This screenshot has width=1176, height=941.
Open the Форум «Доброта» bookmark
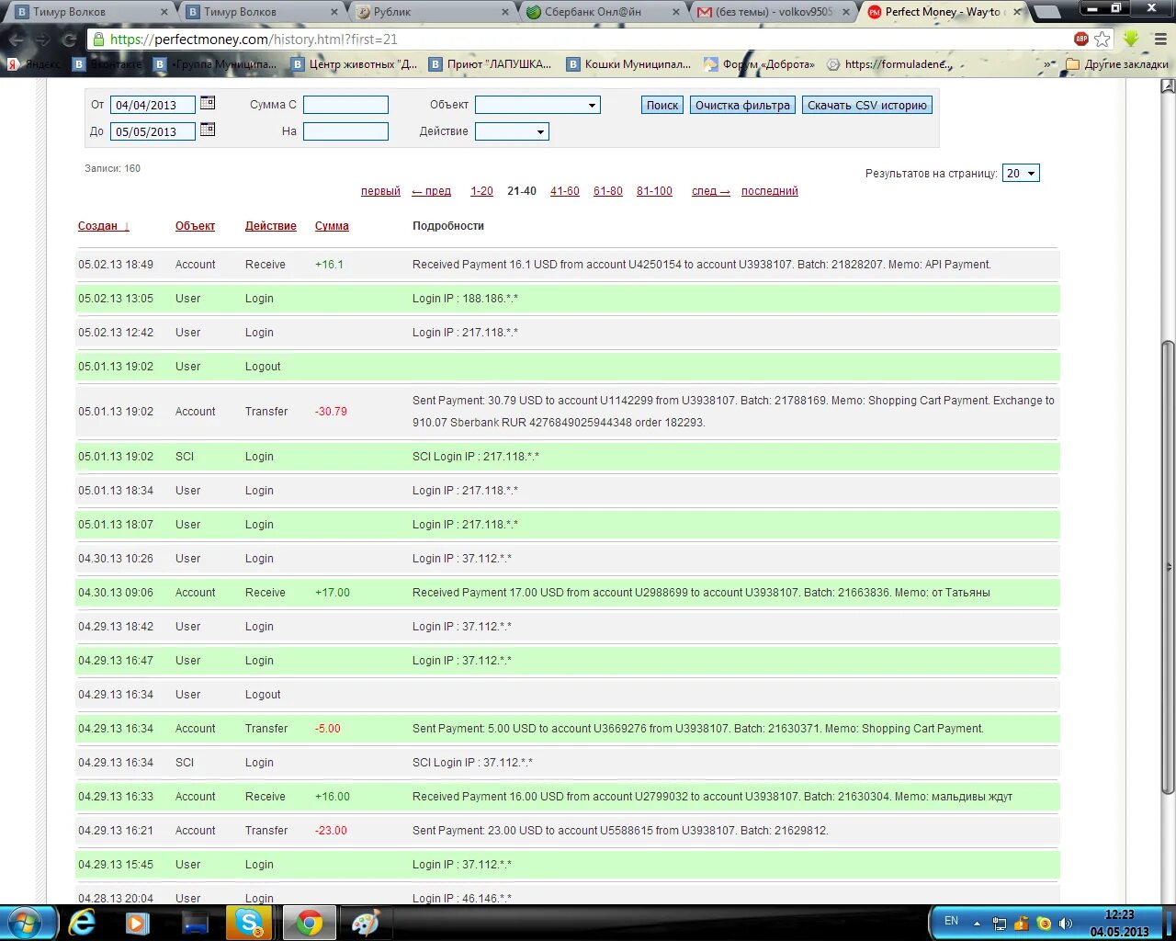pos(759,64)
